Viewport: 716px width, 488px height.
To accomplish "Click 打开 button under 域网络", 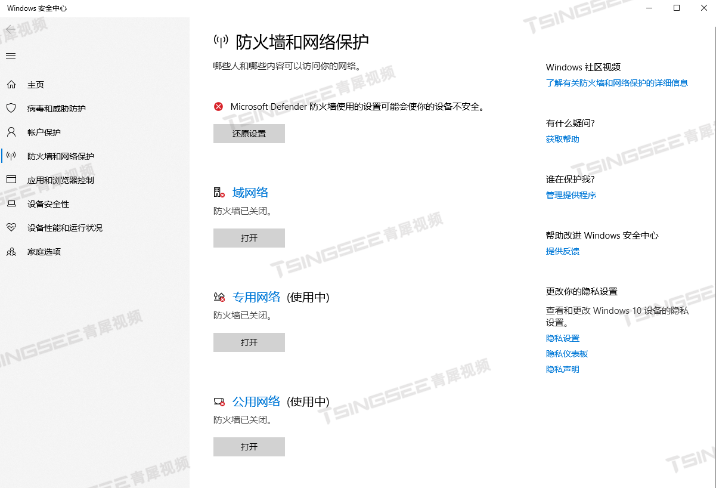I will coord(249,238).
